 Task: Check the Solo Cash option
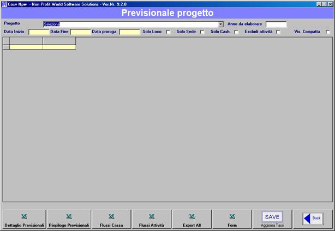[x=236, y=32]
